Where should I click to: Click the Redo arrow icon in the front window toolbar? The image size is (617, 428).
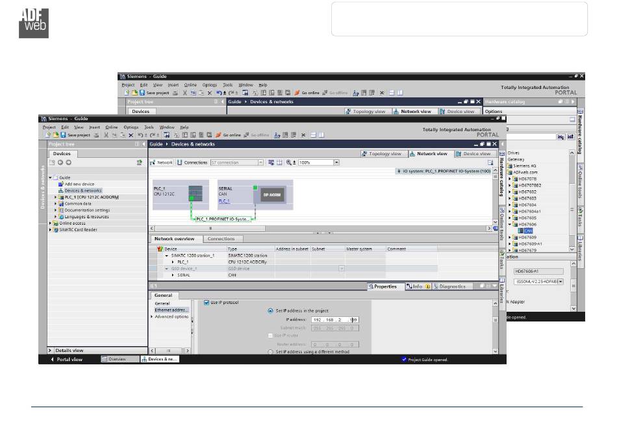point(153,135)
